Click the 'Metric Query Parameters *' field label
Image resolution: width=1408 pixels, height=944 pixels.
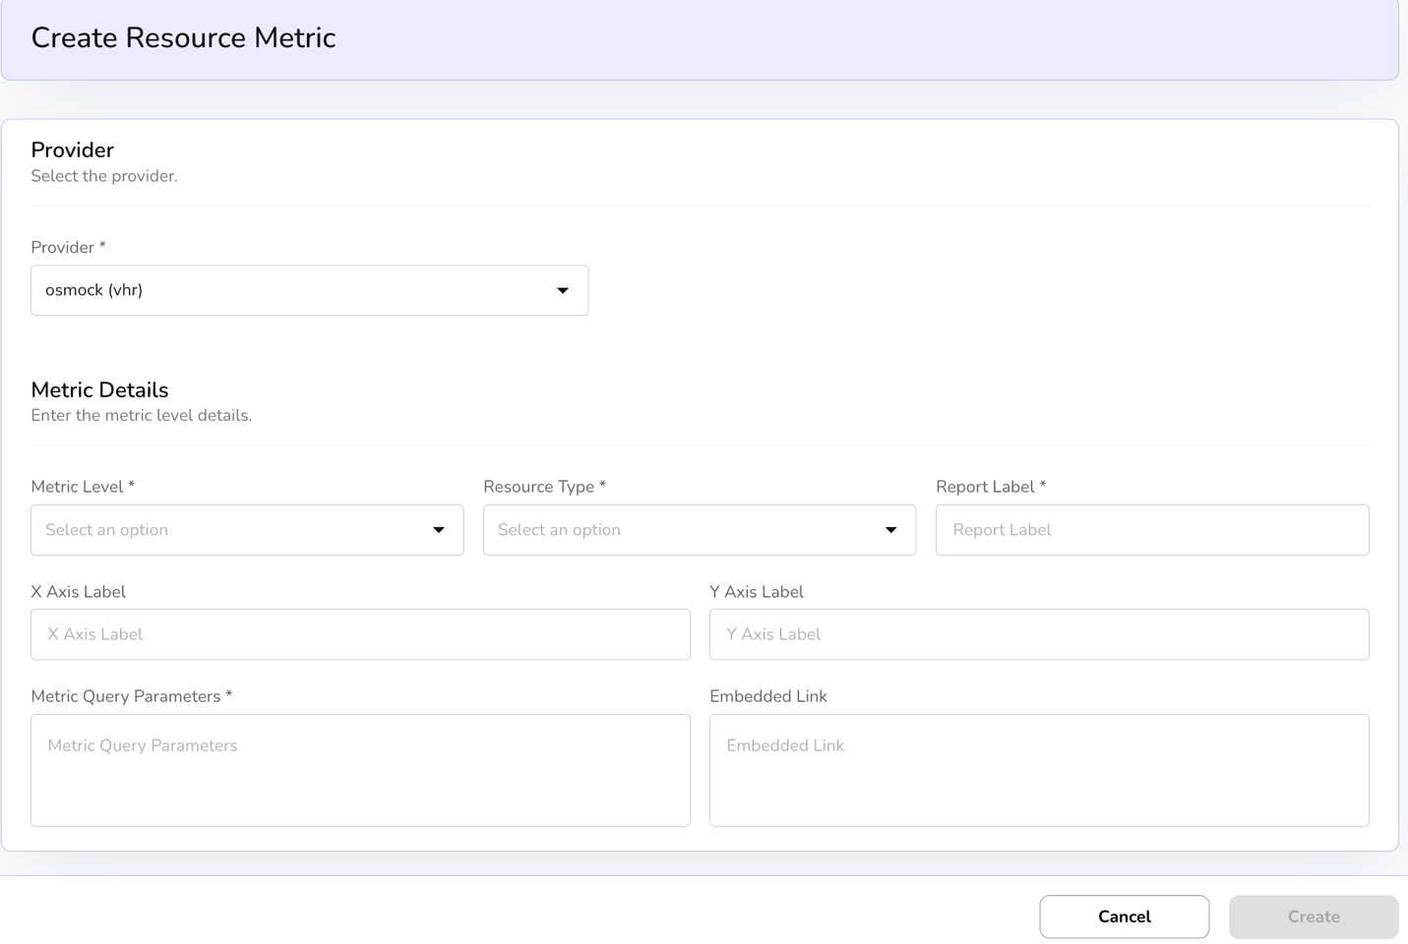(x=131, y=696)
